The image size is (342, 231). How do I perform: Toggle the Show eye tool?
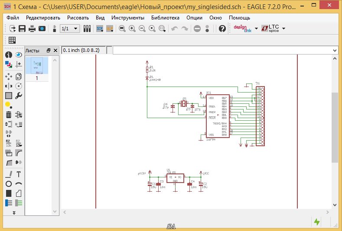(x=19, y=55)
